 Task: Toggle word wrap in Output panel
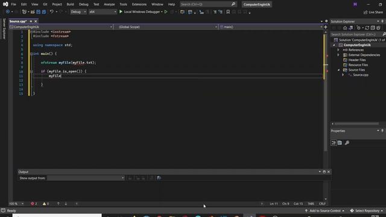pyautogui.click(x=159, y=178)
